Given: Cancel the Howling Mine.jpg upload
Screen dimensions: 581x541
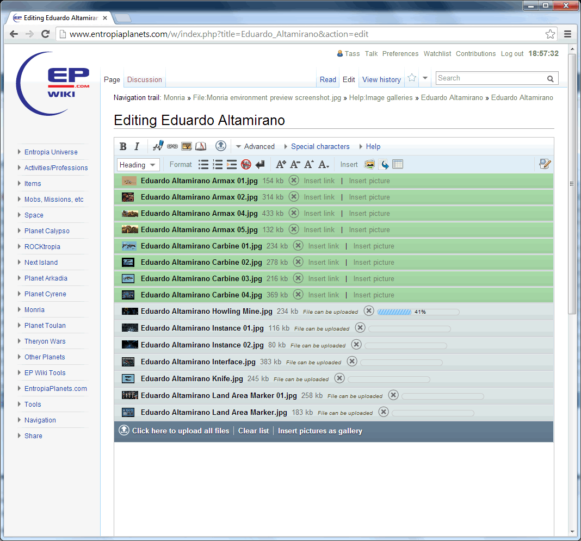Looking at the screenshot, I should click(369, 311).
